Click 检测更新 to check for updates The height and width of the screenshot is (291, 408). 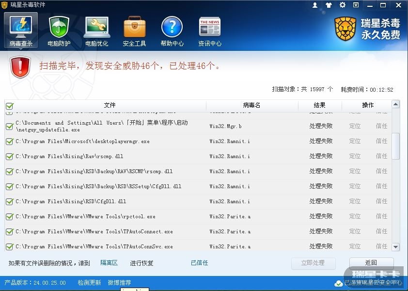click(x=89, y=283)
